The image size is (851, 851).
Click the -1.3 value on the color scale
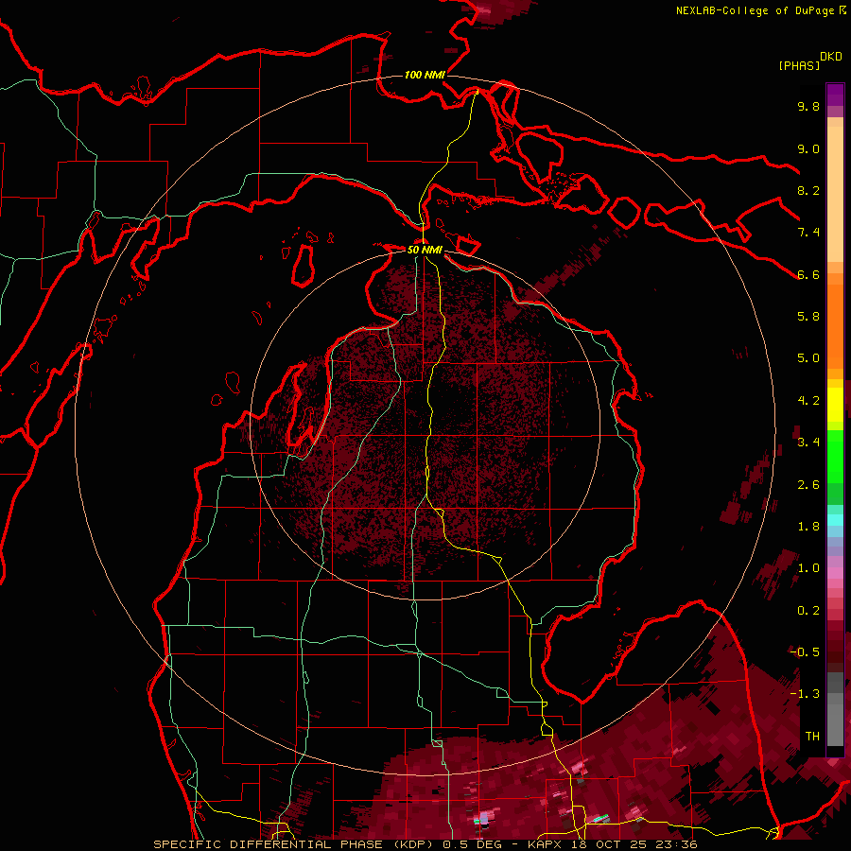pos(805,694)
